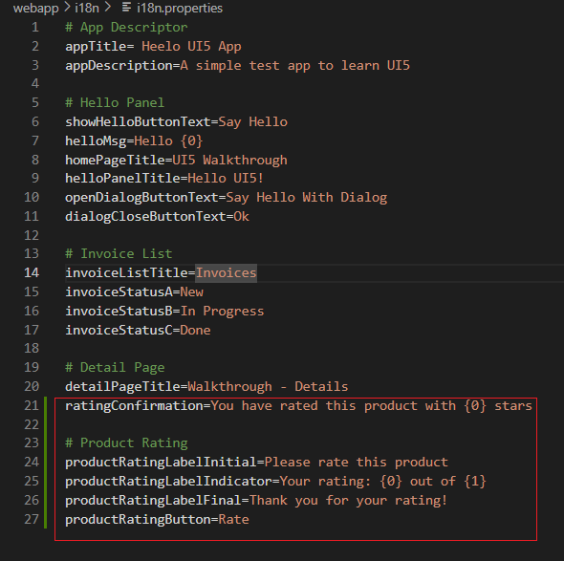
Task: Click the 'Say Hello' value on line 6
Action: [x=253, y=122]
